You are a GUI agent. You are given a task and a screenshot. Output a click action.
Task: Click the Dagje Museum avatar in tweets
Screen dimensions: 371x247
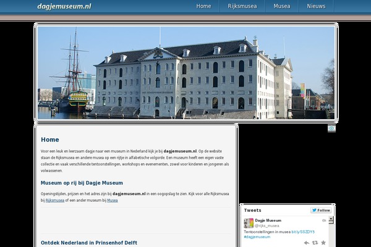pos(249,223)
